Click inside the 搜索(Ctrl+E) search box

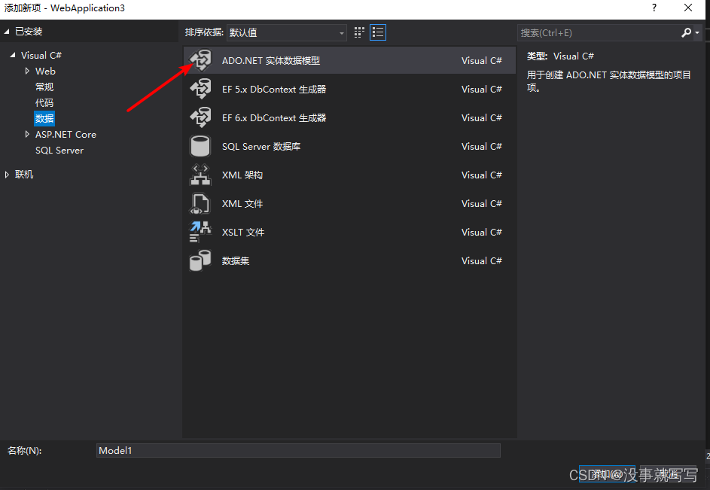[598, 32]
